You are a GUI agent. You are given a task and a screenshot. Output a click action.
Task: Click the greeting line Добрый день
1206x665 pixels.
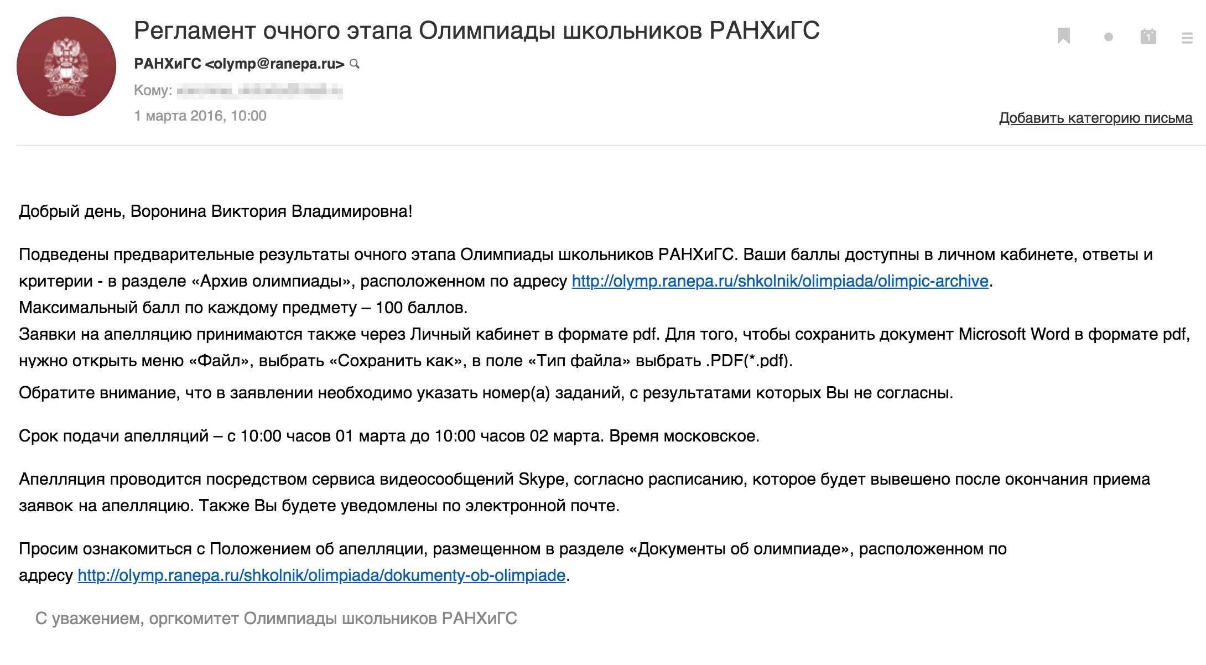pos(216,211)
